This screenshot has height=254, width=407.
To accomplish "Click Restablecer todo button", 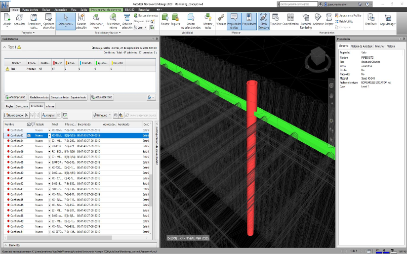I will click(x=39, y=97).
